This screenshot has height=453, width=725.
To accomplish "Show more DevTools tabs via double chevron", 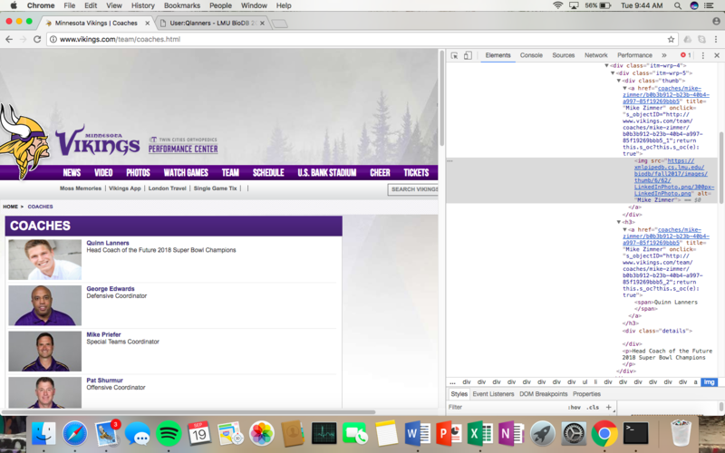I will tap(664, 55).
